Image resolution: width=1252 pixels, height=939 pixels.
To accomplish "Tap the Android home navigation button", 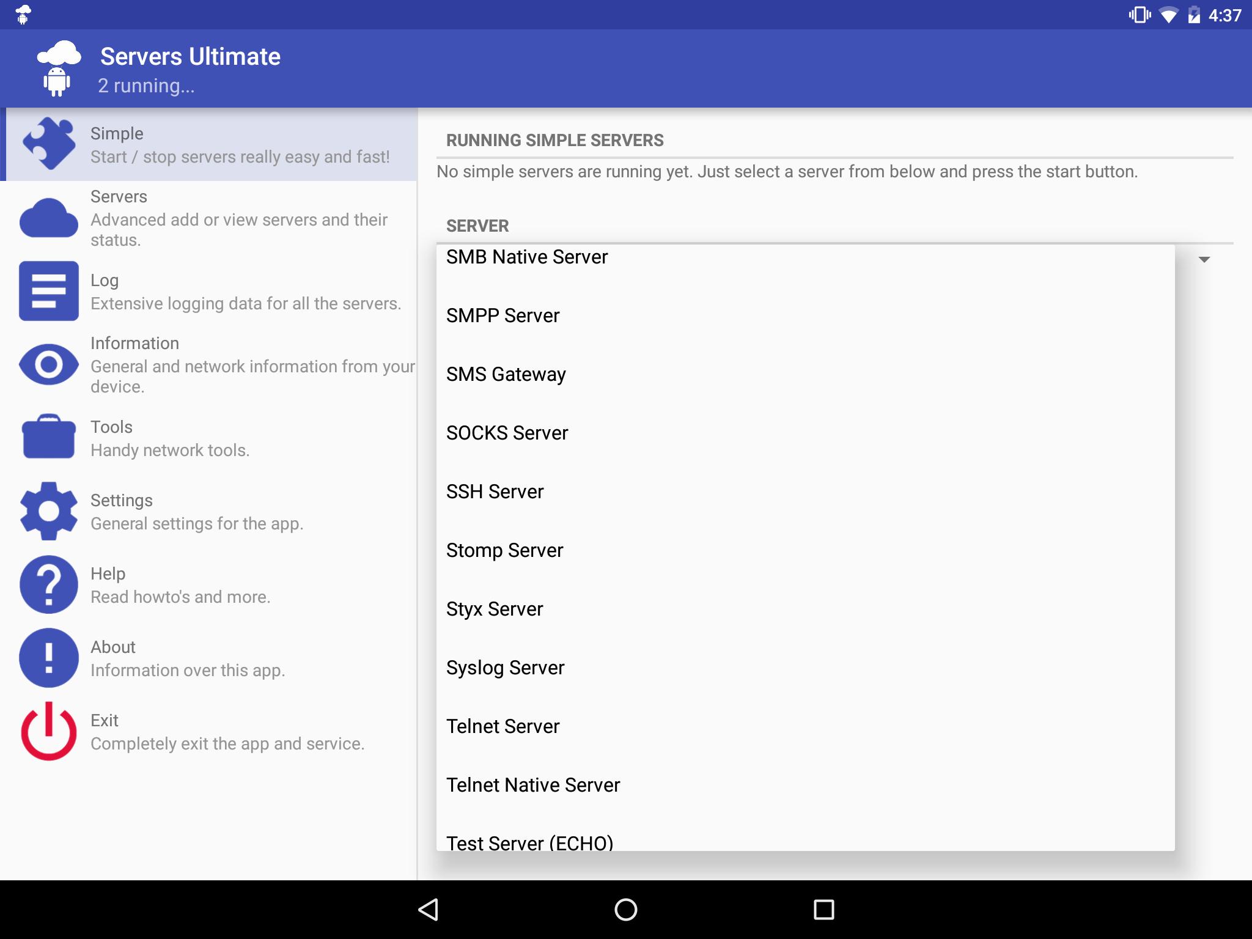I will click(x=625, y=910).
